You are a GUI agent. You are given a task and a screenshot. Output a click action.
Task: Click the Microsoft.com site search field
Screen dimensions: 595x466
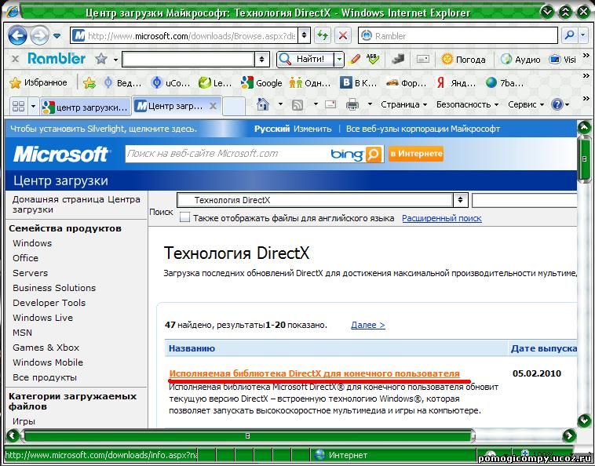227,154
